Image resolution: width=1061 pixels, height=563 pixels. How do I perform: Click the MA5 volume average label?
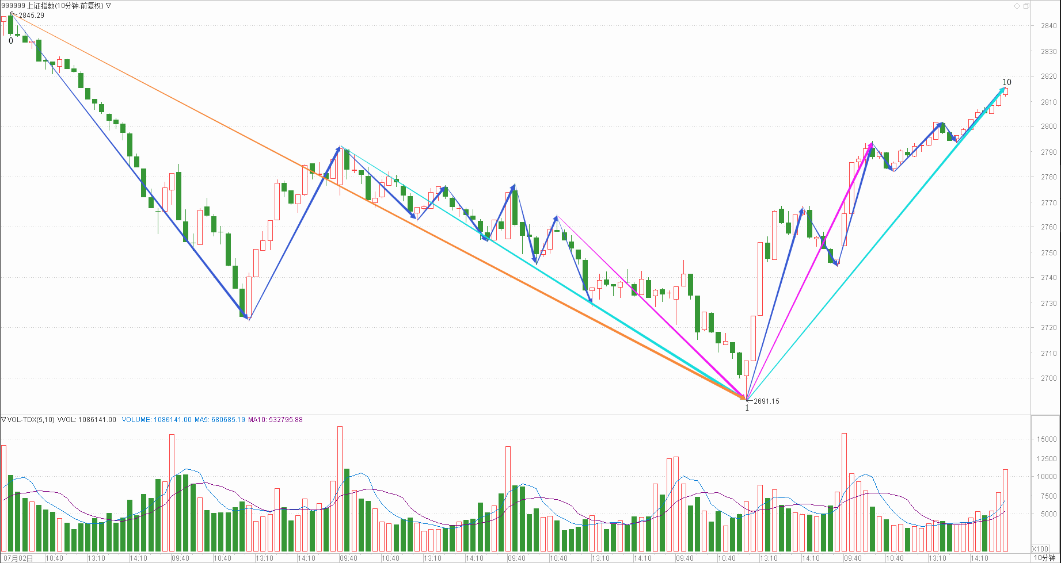219,420
